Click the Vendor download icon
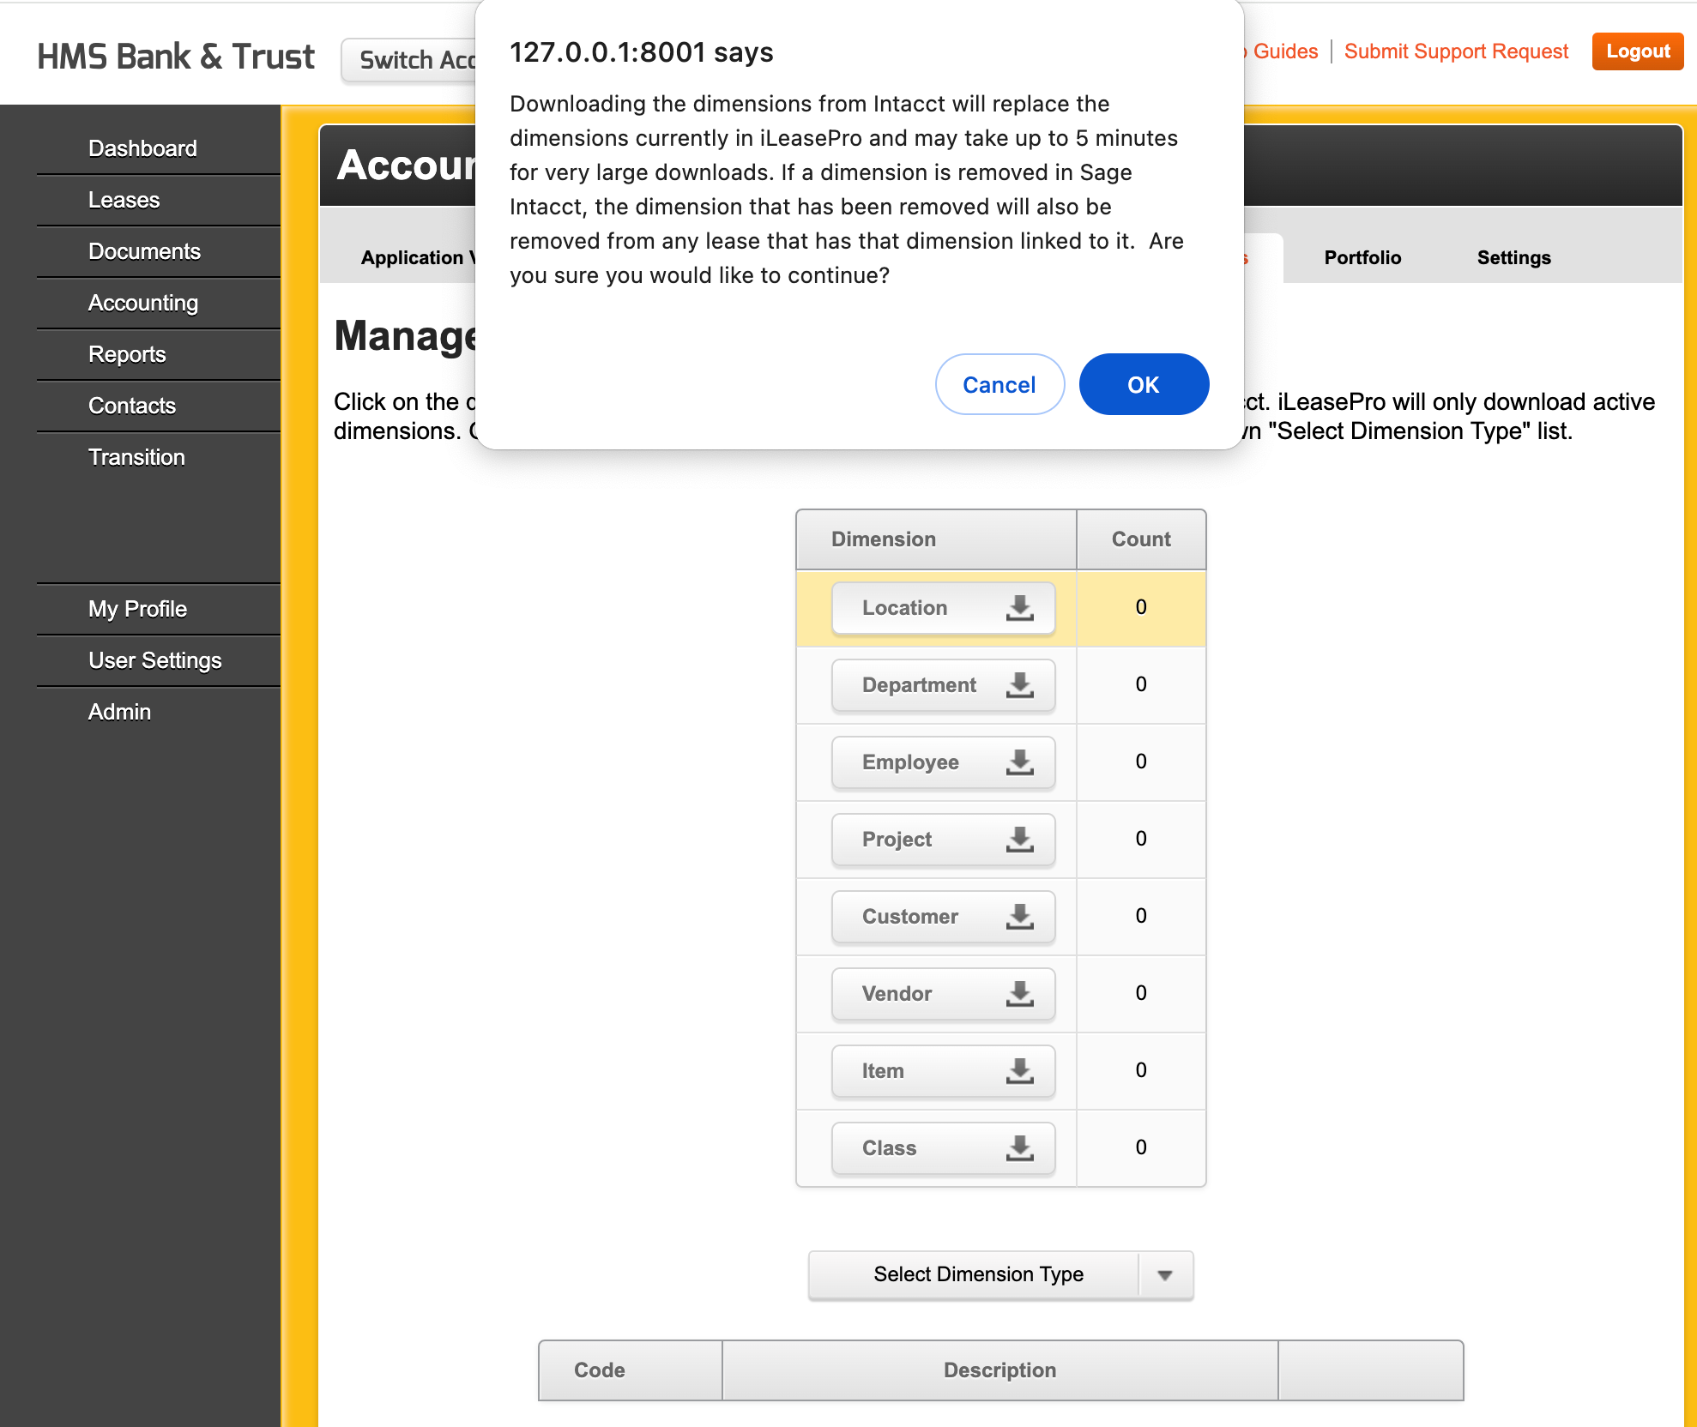Viewport: 1697px width, 1427px height. pos(1019,994)
